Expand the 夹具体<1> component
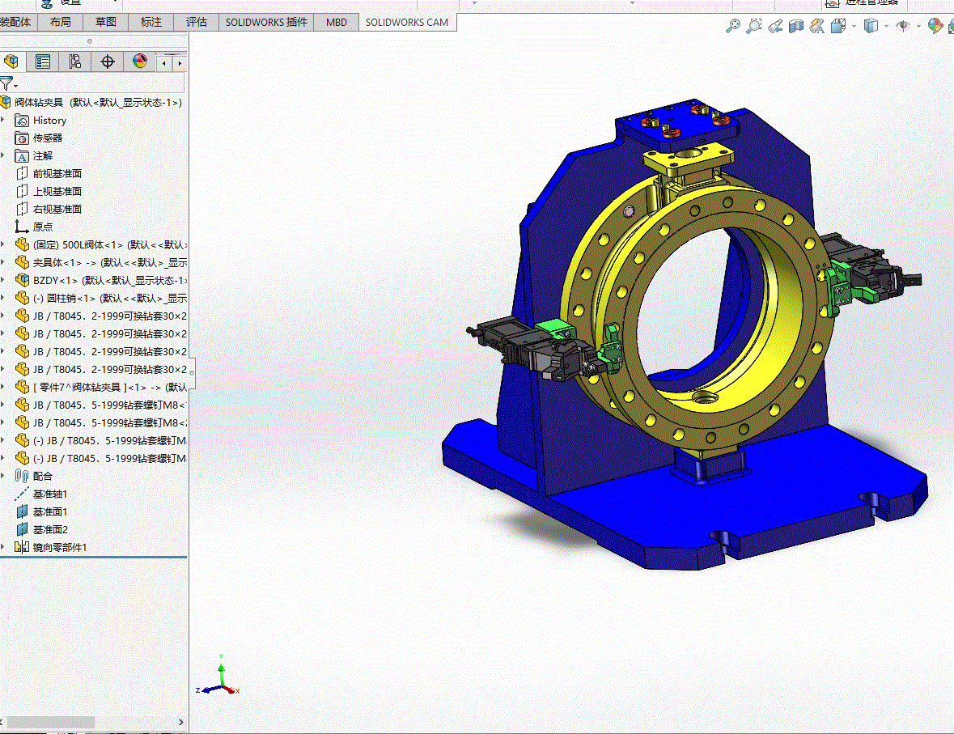This screenshot has height=734, width=954. pos(3,261)
